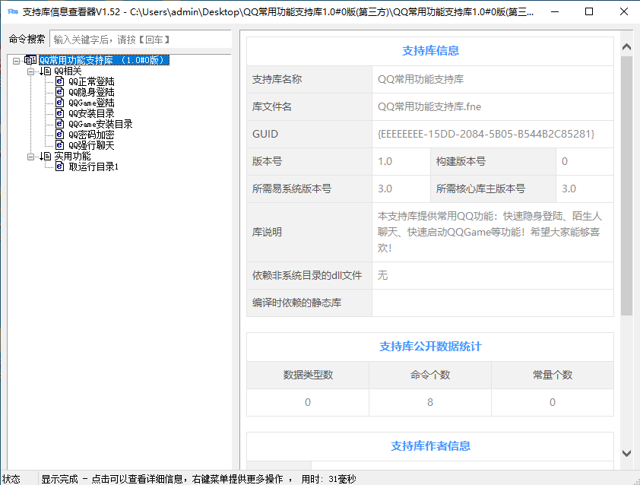Viewport: 640px width, 485px height.
Task: Collapse the QQ常用功能支持库 root node
Action: [17, 60]
